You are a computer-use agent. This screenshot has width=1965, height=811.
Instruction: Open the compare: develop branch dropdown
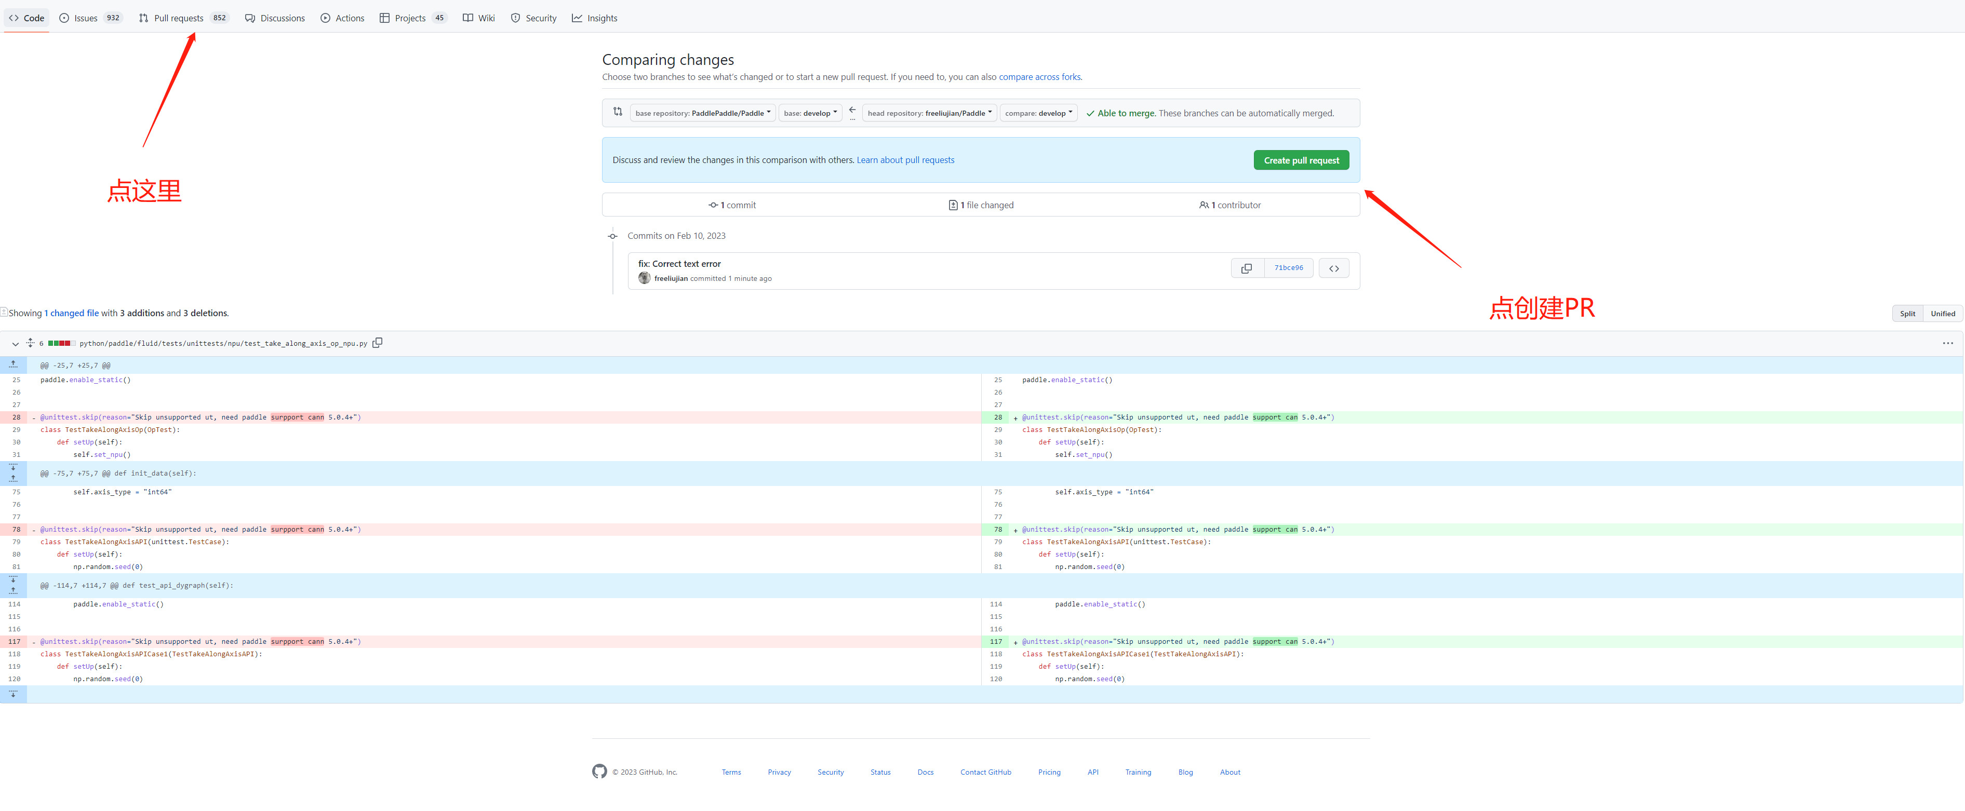1038,113
